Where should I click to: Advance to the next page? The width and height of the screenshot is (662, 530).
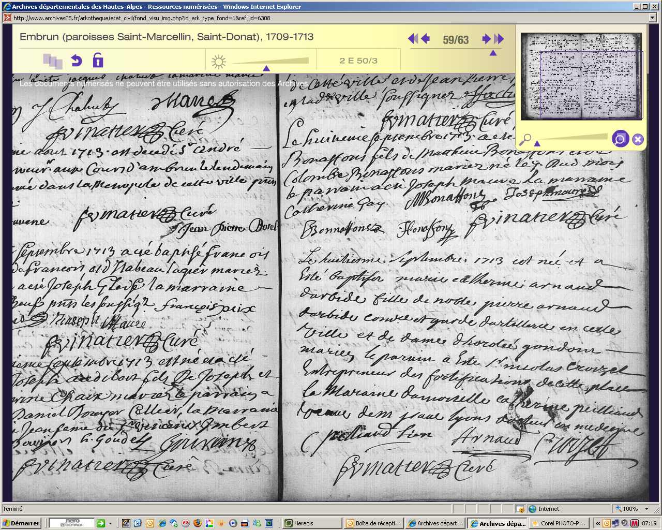click(x=486, y=39)
